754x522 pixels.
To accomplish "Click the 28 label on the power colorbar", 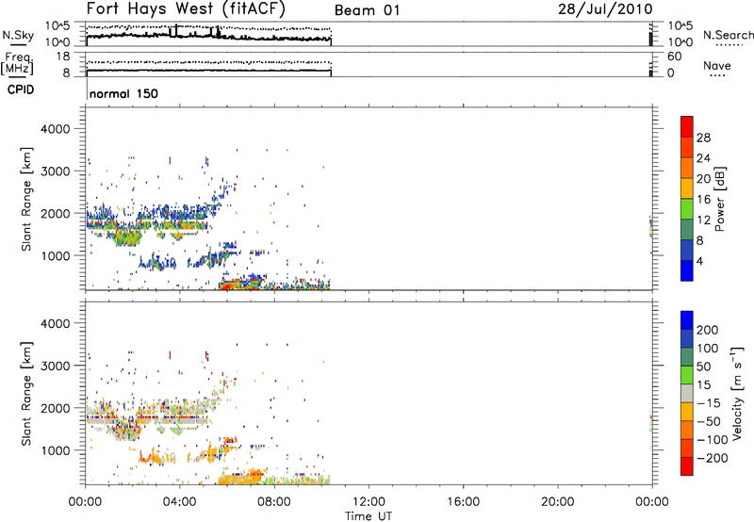I will click(x=703, y=138).
